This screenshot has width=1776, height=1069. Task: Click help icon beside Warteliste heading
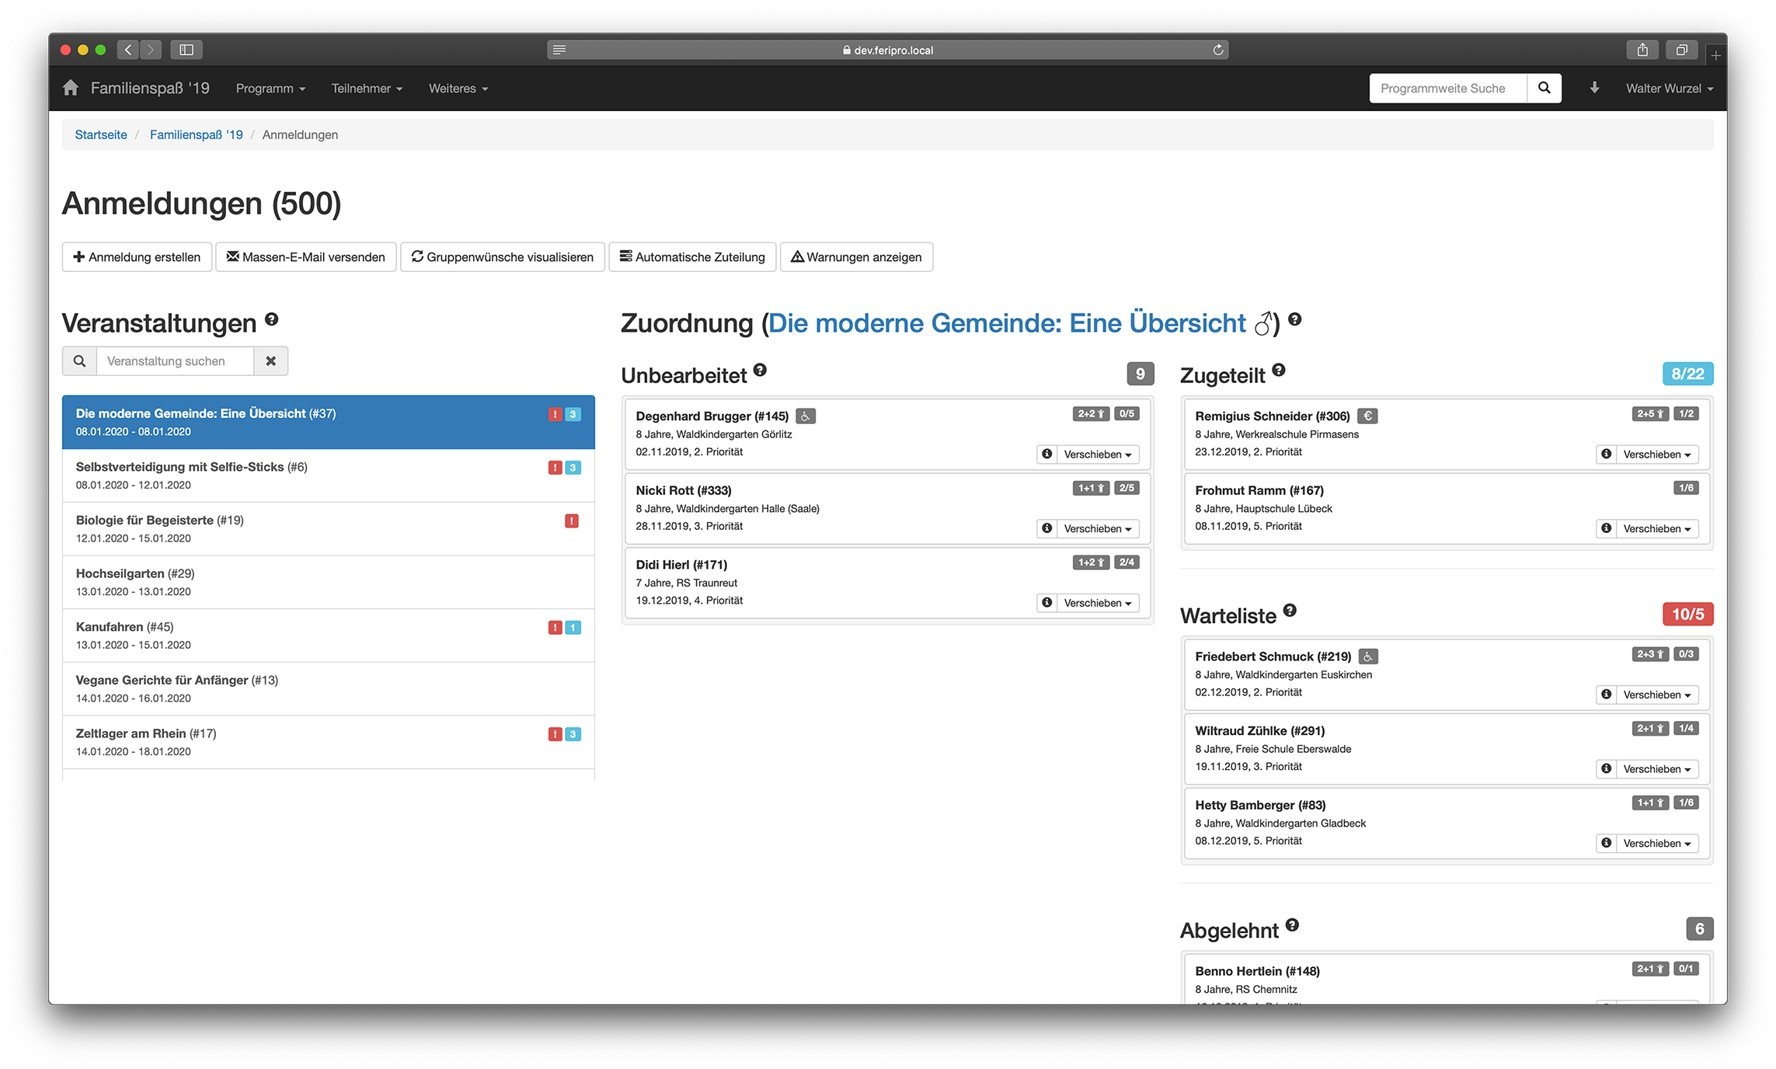point(1290,611)
